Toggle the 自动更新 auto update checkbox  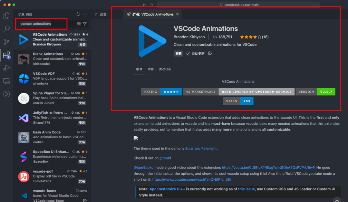tap(188, 53)
